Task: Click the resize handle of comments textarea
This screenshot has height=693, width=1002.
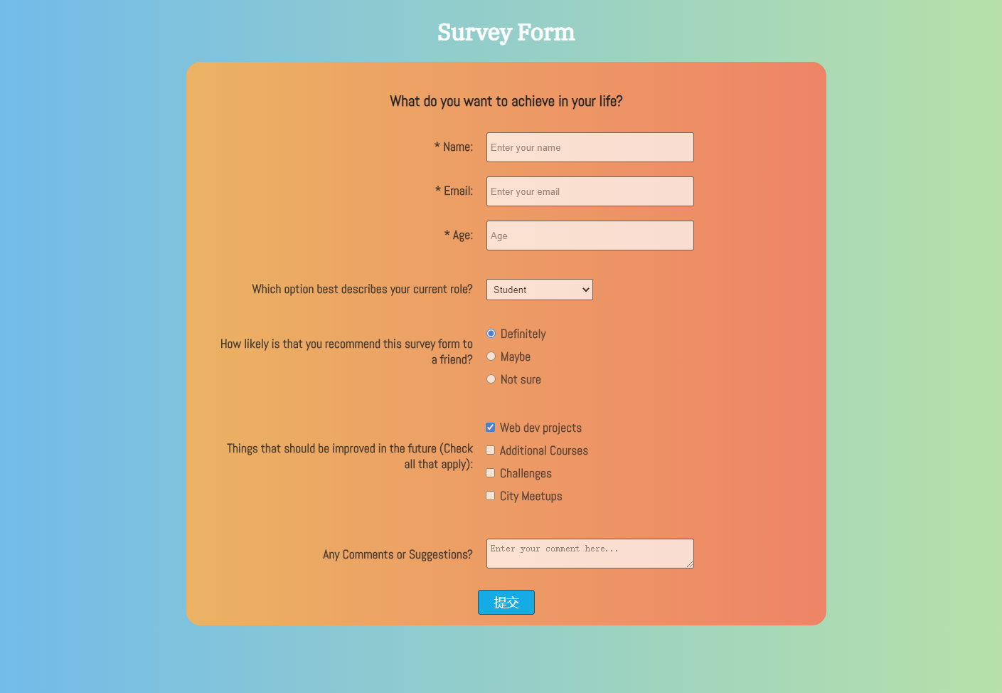Action: 689,564
